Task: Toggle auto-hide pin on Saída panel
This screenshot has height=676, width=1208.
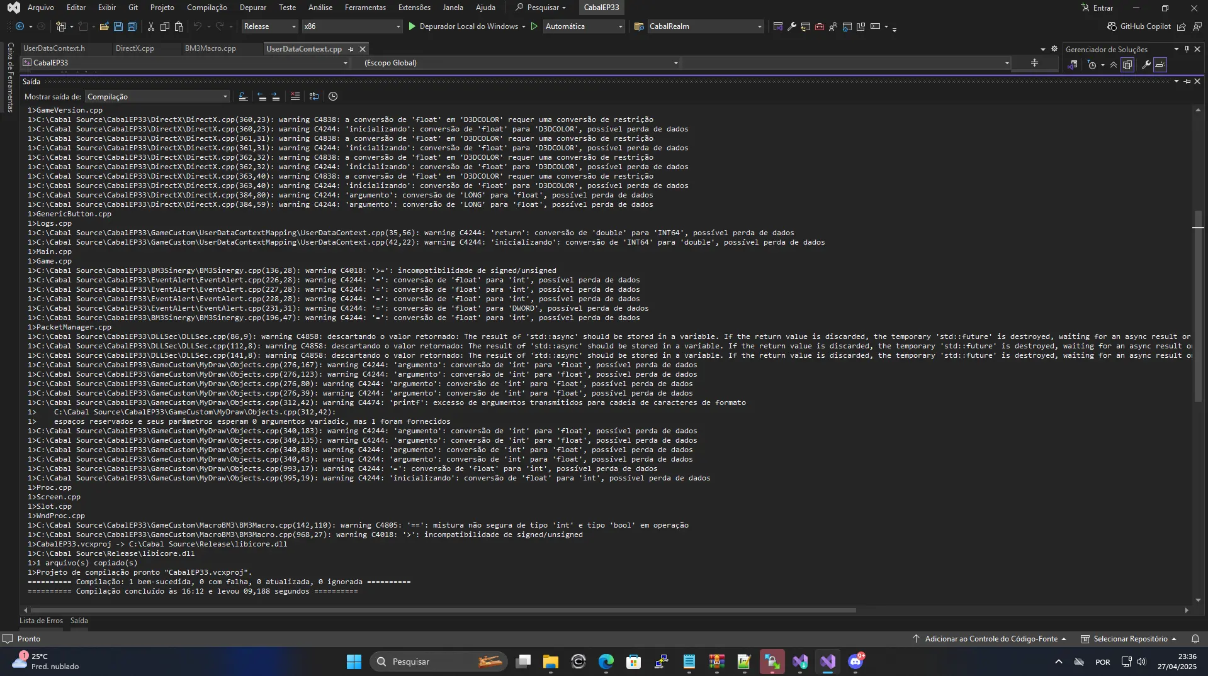Action: (x=1187, y=82)
